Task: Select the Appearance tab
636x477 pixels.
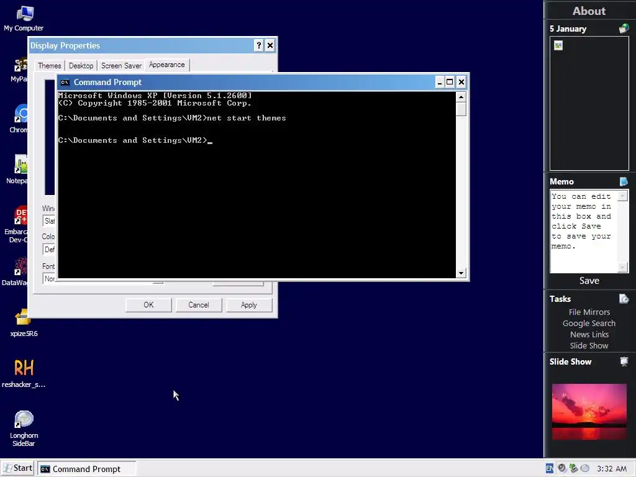Action: pyautogui.click(x=166, y=65)
